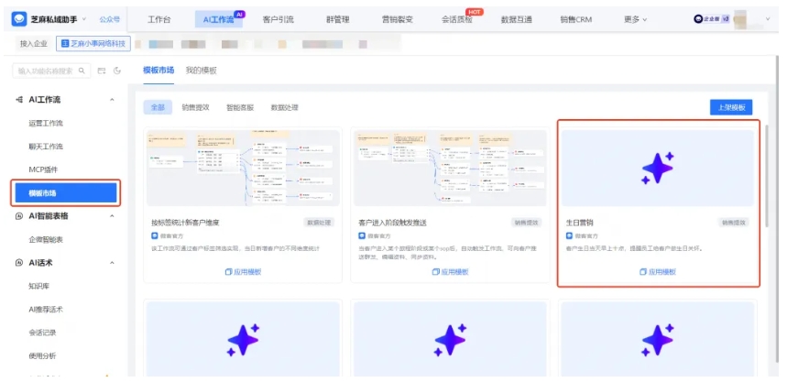The height and width of the screenshot is (382, 787).
Task: Click the 接入企业 button
Action: (x=34, y=44)
